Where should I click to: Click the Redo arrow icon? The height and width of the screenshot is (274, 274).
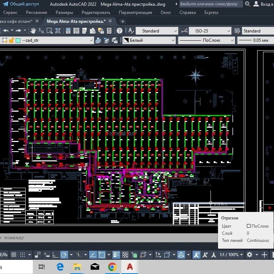point(18,31)
